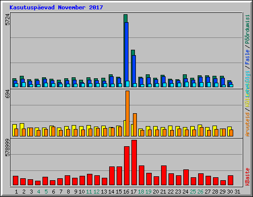Screen dimensions: 253x197
Task: Click day label 22 on x-axis
Action: (x=170, y=192)
